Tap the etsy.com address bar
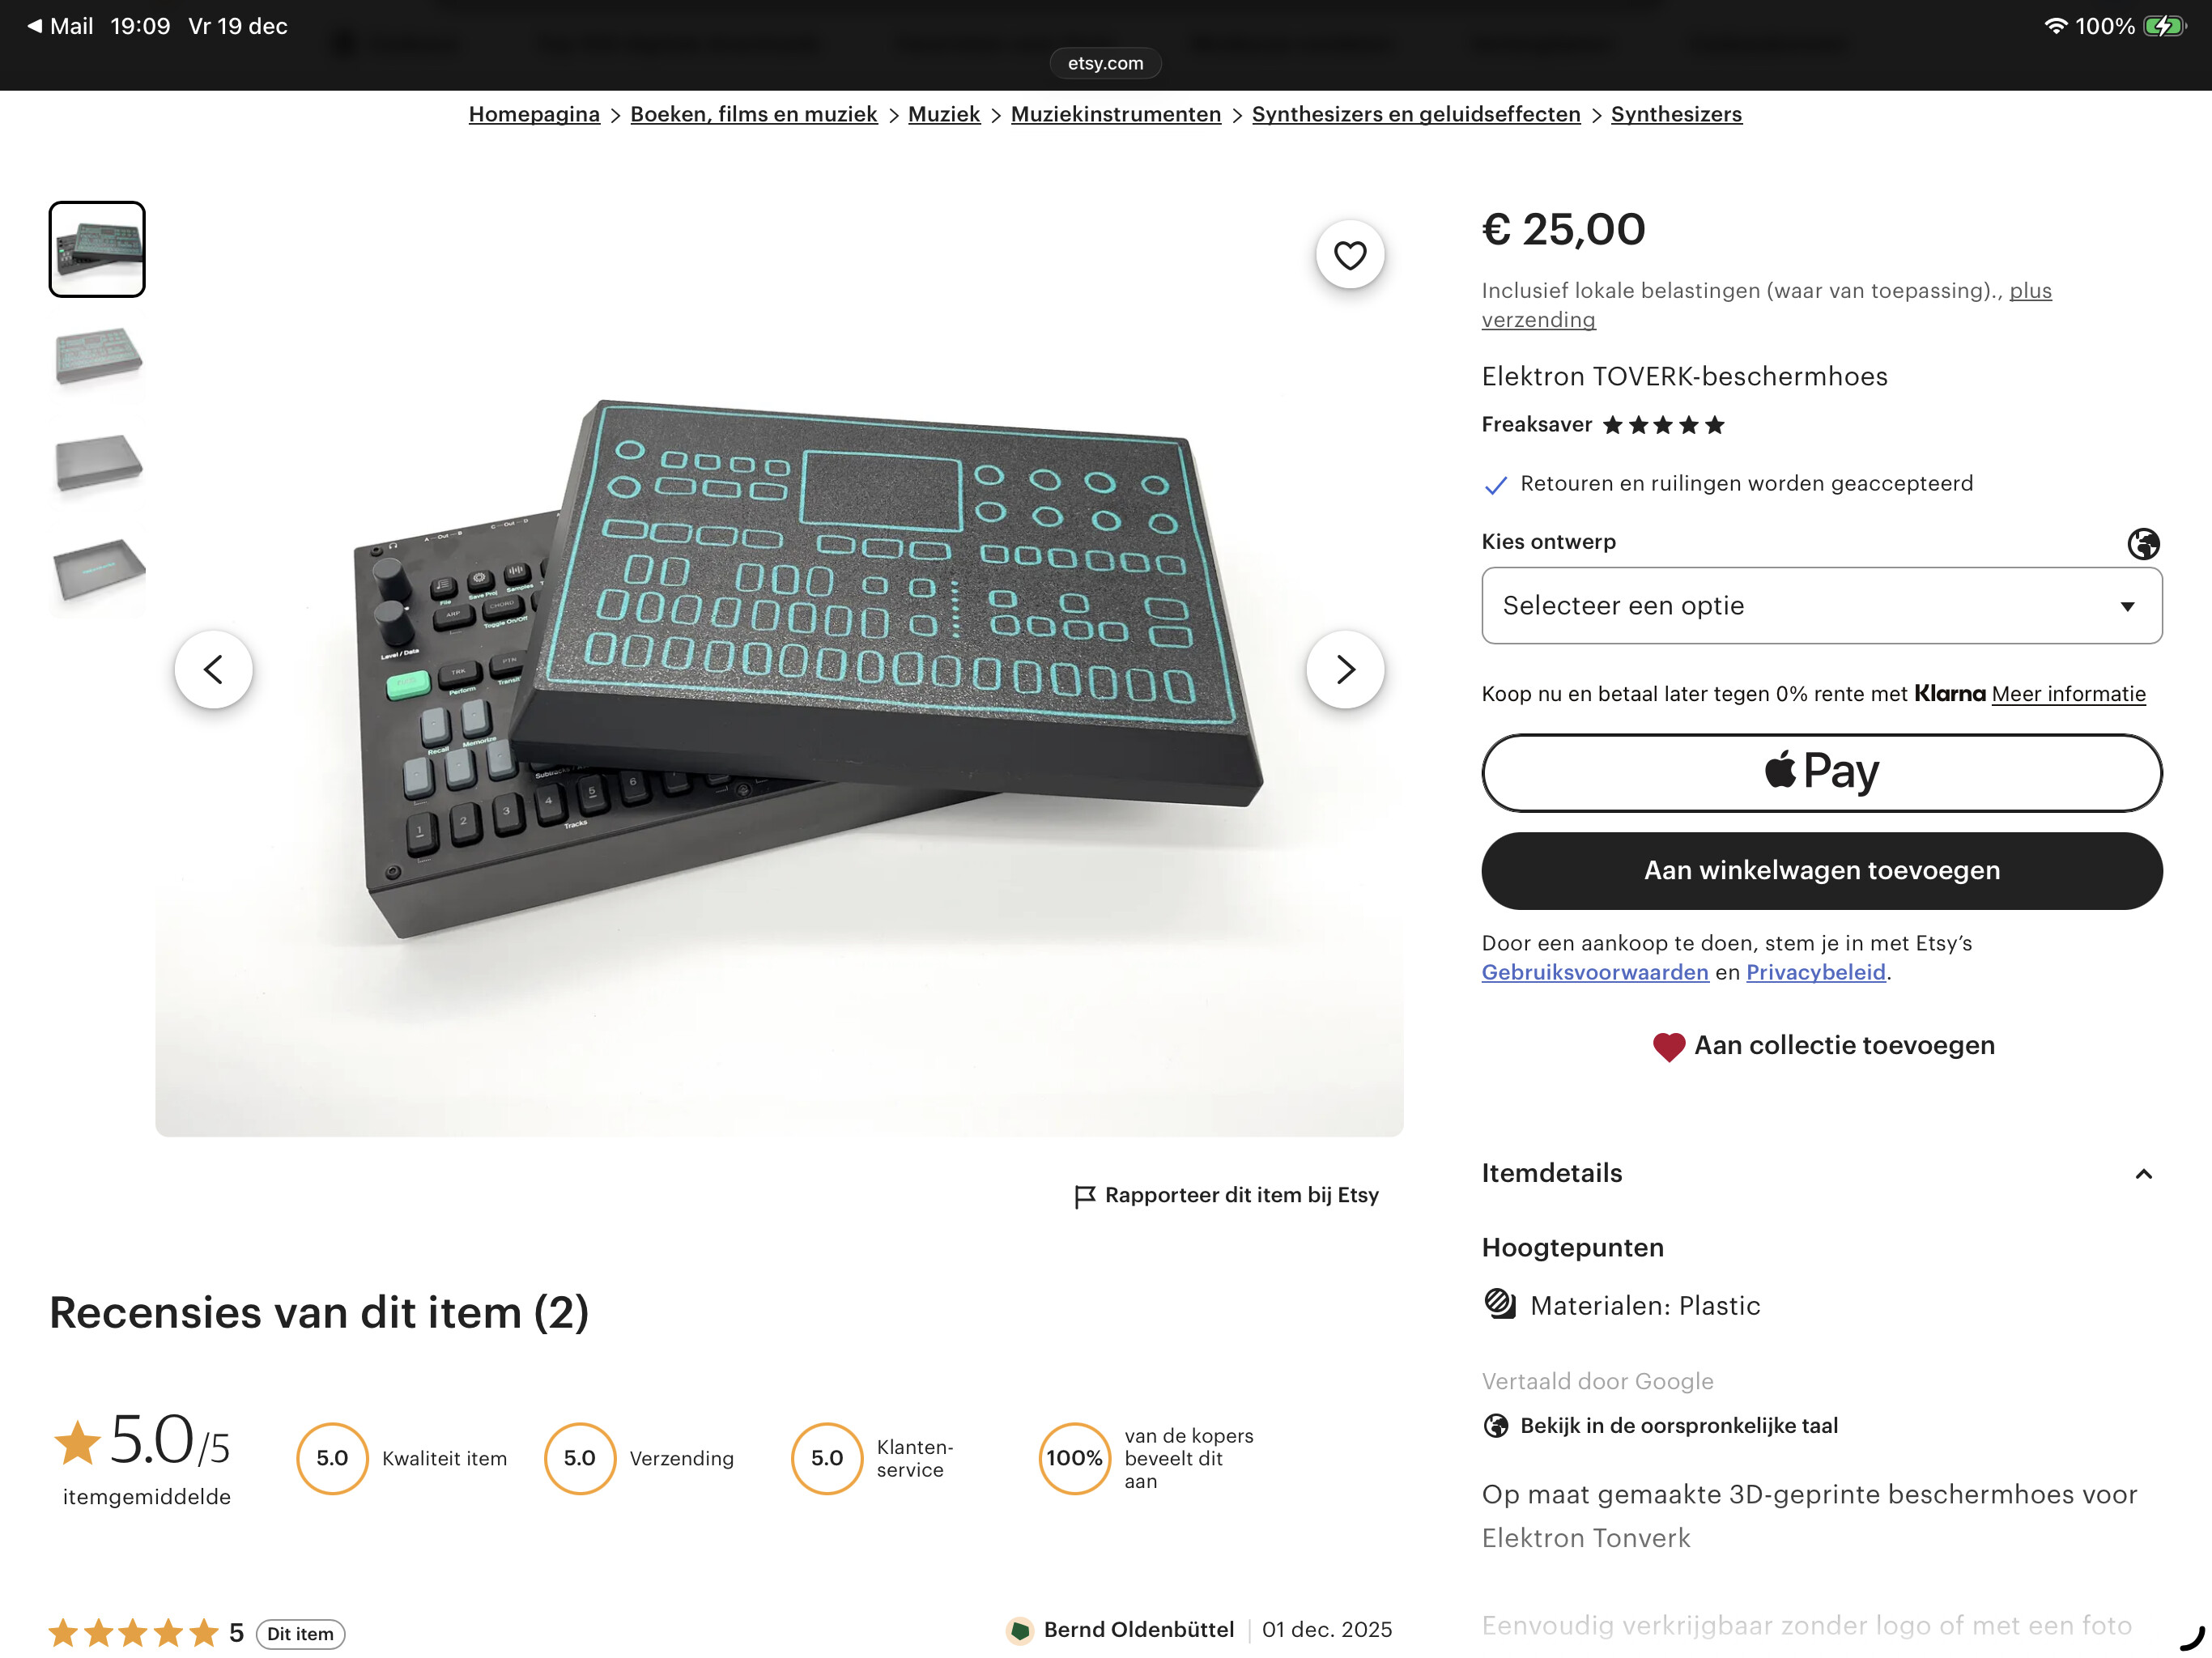Viewport: 2212px width, 1658px height. pyautogui.click(x=1105, y=63)
